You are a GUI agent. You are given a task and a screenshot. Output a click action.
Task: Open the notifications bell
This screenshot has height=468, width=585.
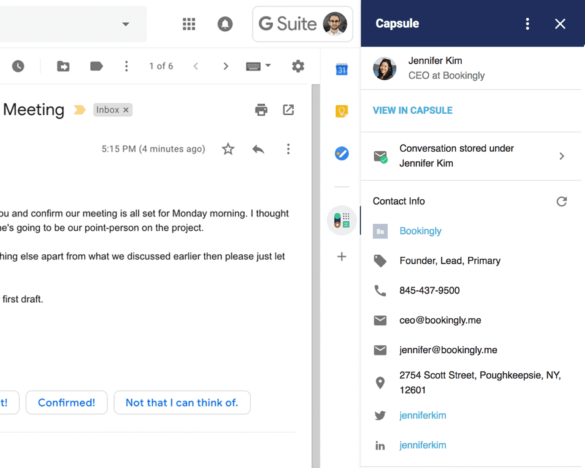(x=225, y=24)
